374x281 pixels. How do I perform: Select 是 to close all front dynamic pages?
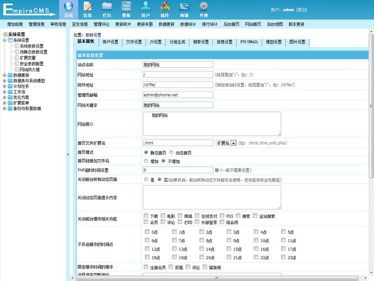146,179
